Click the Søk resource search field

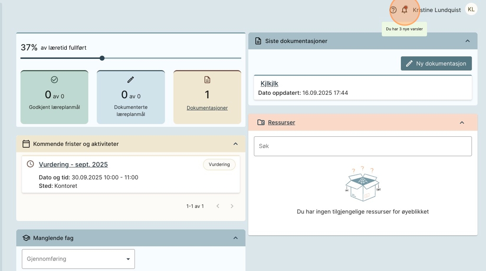(362, 146)
